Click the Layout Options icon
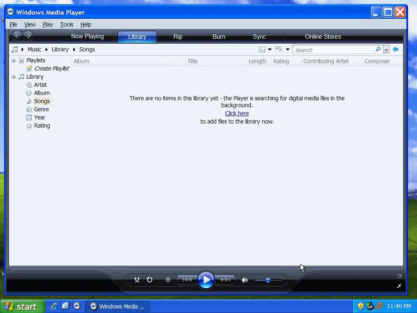Image resolution: width=417 pixels, height=313 pixels. point(262,49)
